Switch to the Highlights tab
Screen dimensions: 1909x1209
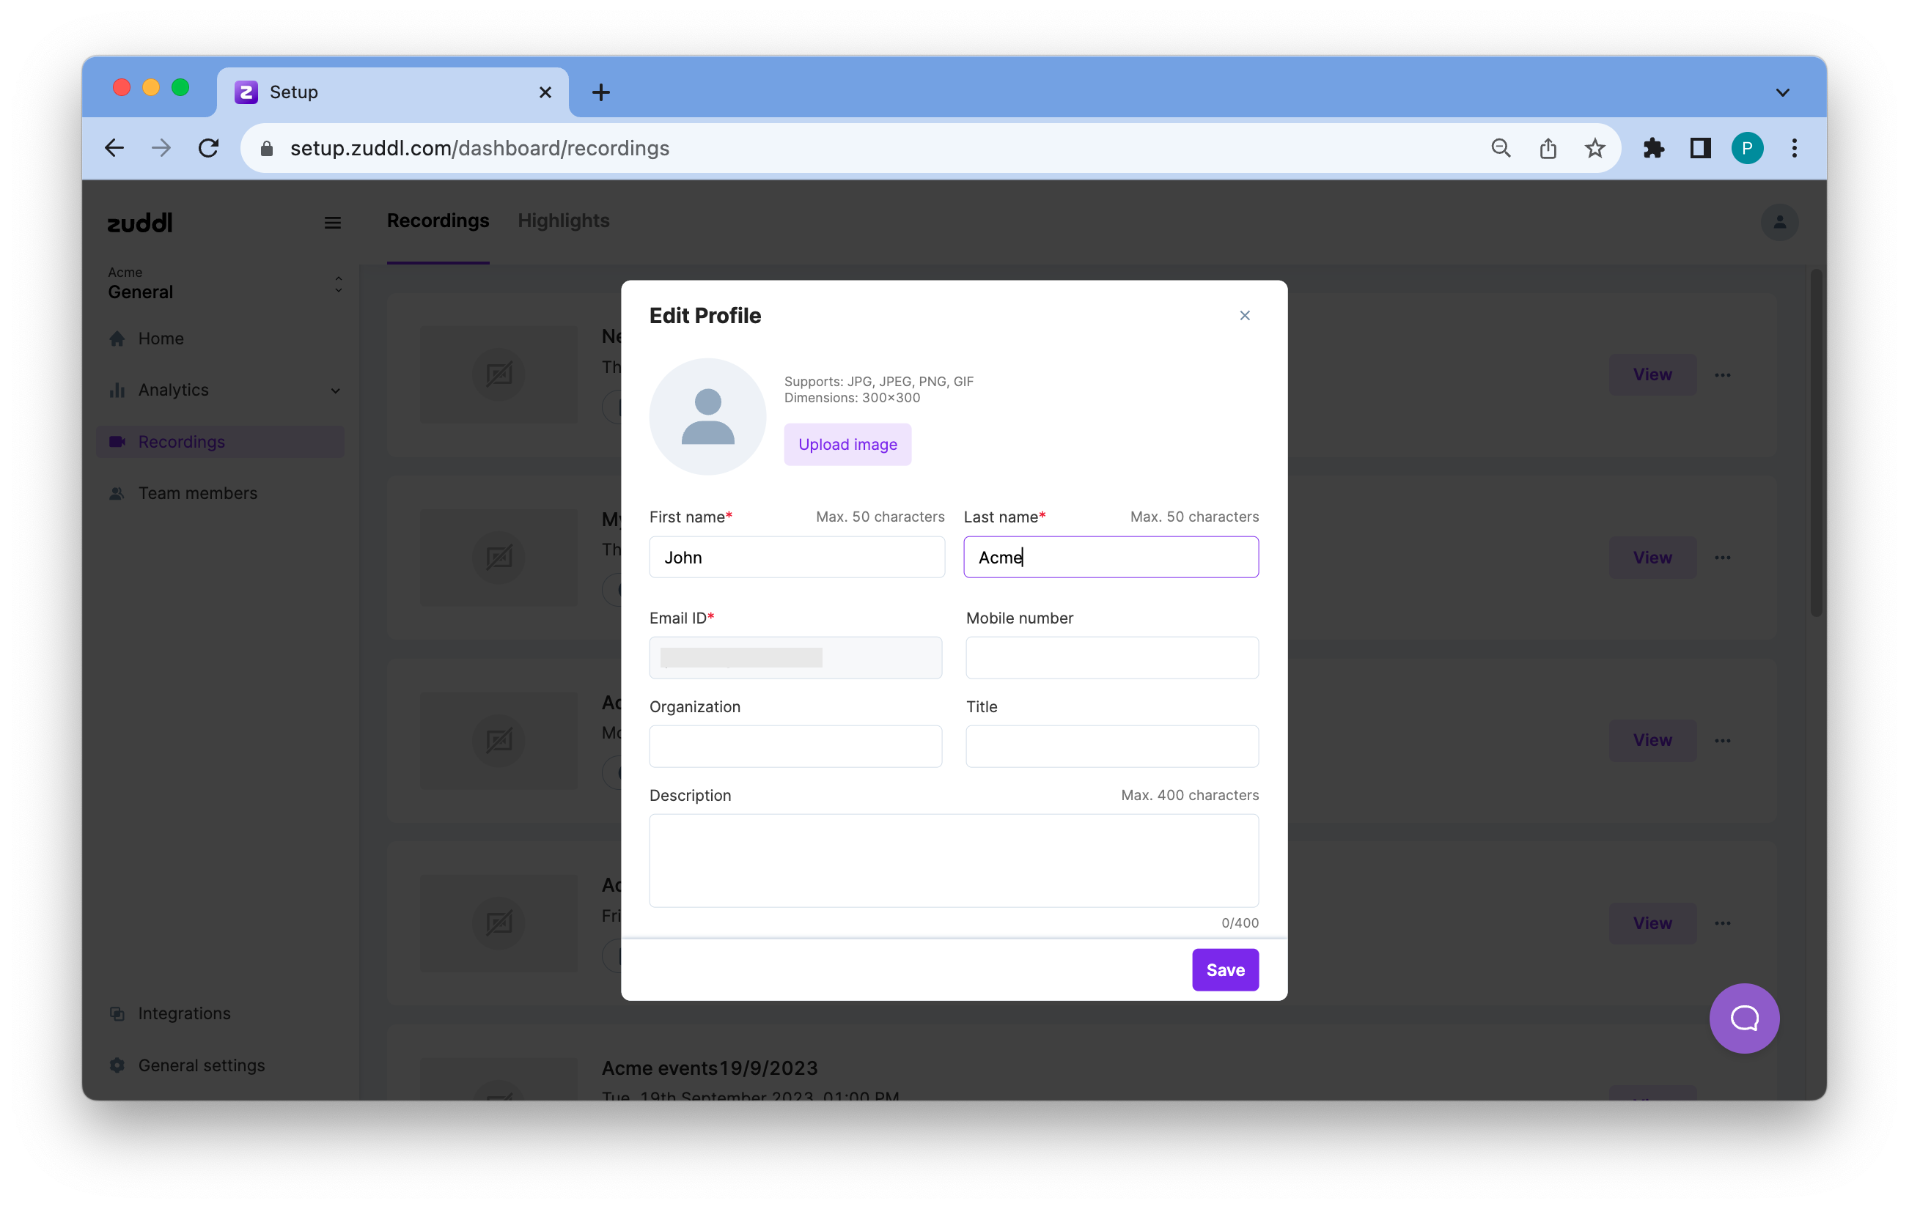pos(563,221)
